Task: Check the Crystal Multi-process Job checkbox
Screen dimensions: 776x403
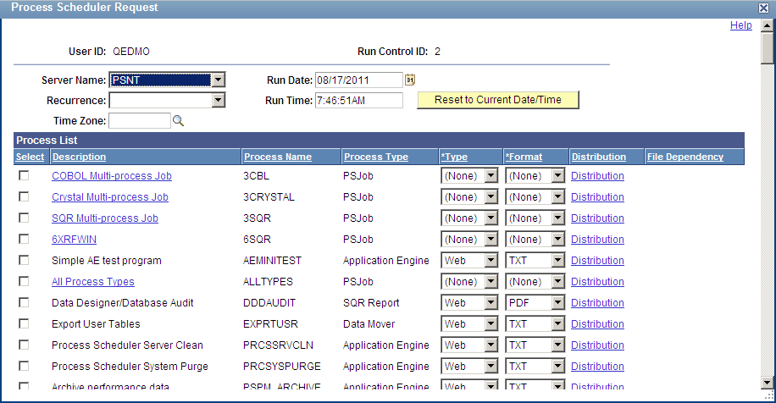Action: 24,196
